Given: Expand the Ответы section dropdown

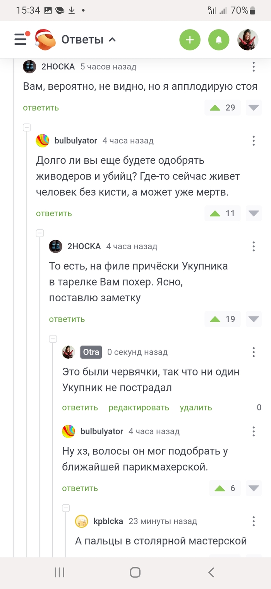Looking at the screenshot, I should (112, 40).
